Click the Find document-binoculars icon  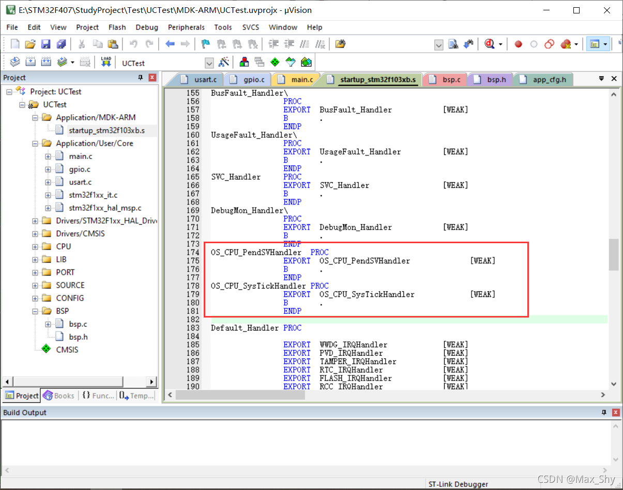click(x=453, y=44)
